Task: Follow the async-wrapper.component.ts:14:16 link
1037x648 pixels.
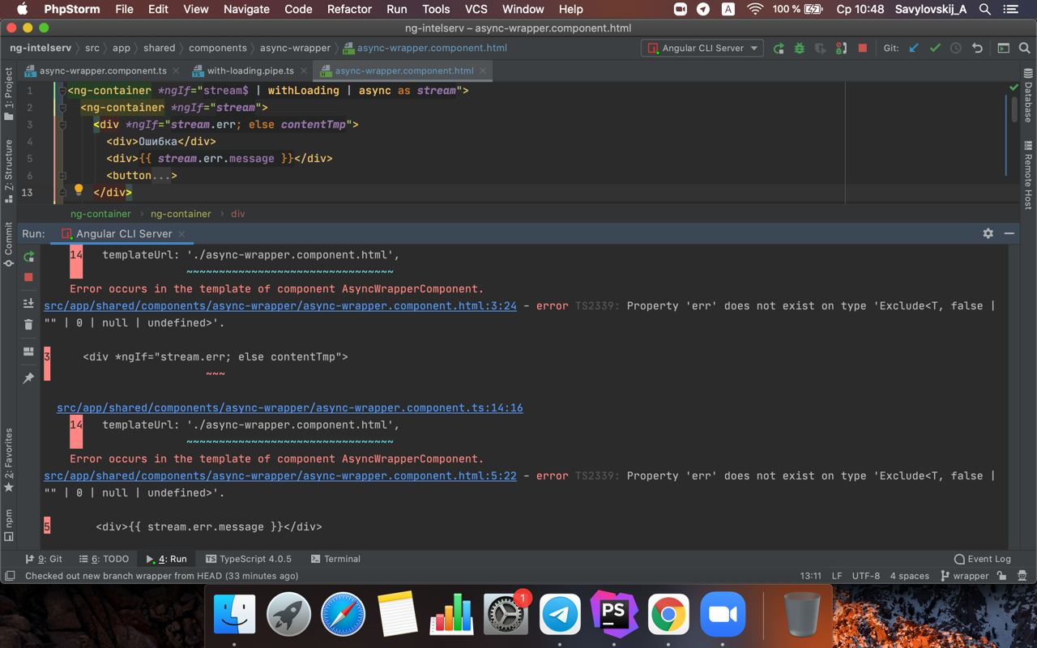Action: [x=290, y=407]
